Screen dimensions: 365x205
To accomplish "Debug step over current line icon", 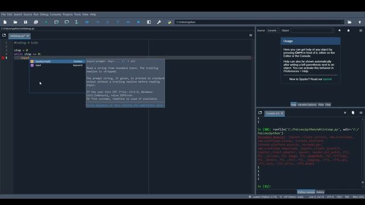I will pyautogui.click(x=98, y=22).
